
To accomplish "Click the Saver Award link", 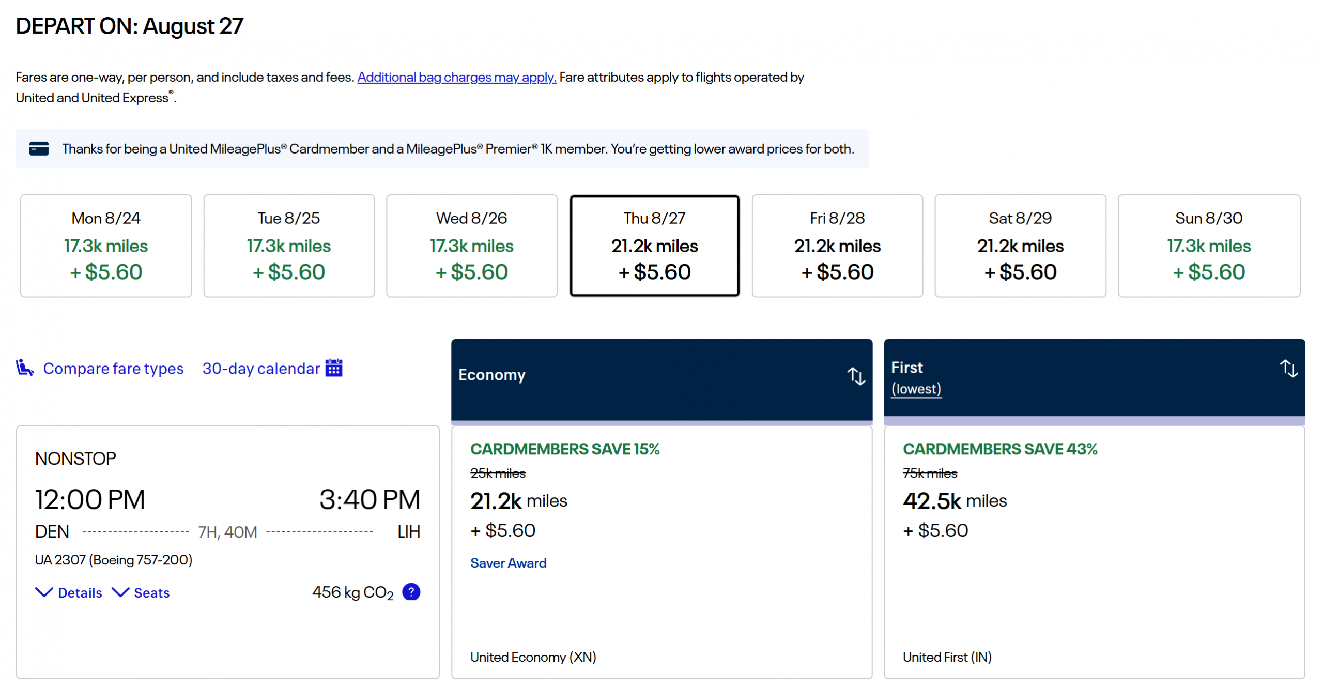I will [x=508, y=563].
